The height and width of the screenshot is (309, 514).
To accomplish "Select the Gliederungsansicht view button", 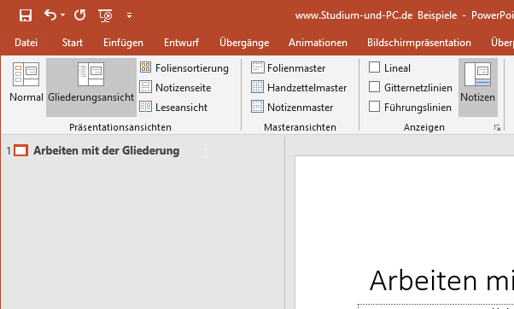I will 91,87.
